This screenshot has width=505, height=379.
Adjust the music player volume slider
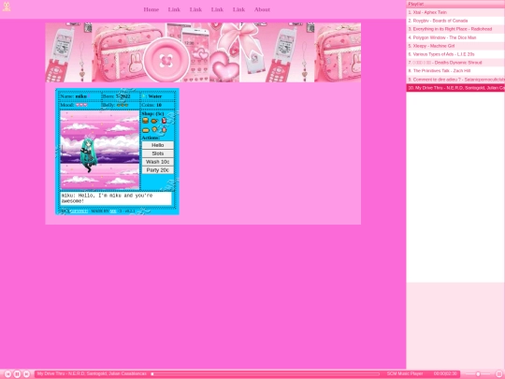pos(479,373)
